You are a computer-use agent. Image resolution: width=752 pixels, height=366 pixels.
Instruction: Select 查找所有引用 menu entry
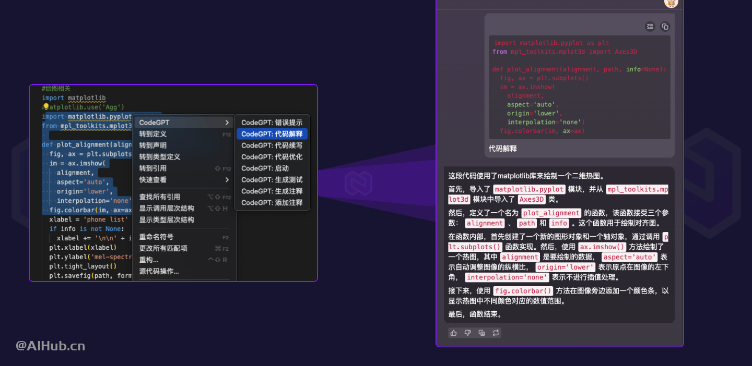(x=184, y=197)
